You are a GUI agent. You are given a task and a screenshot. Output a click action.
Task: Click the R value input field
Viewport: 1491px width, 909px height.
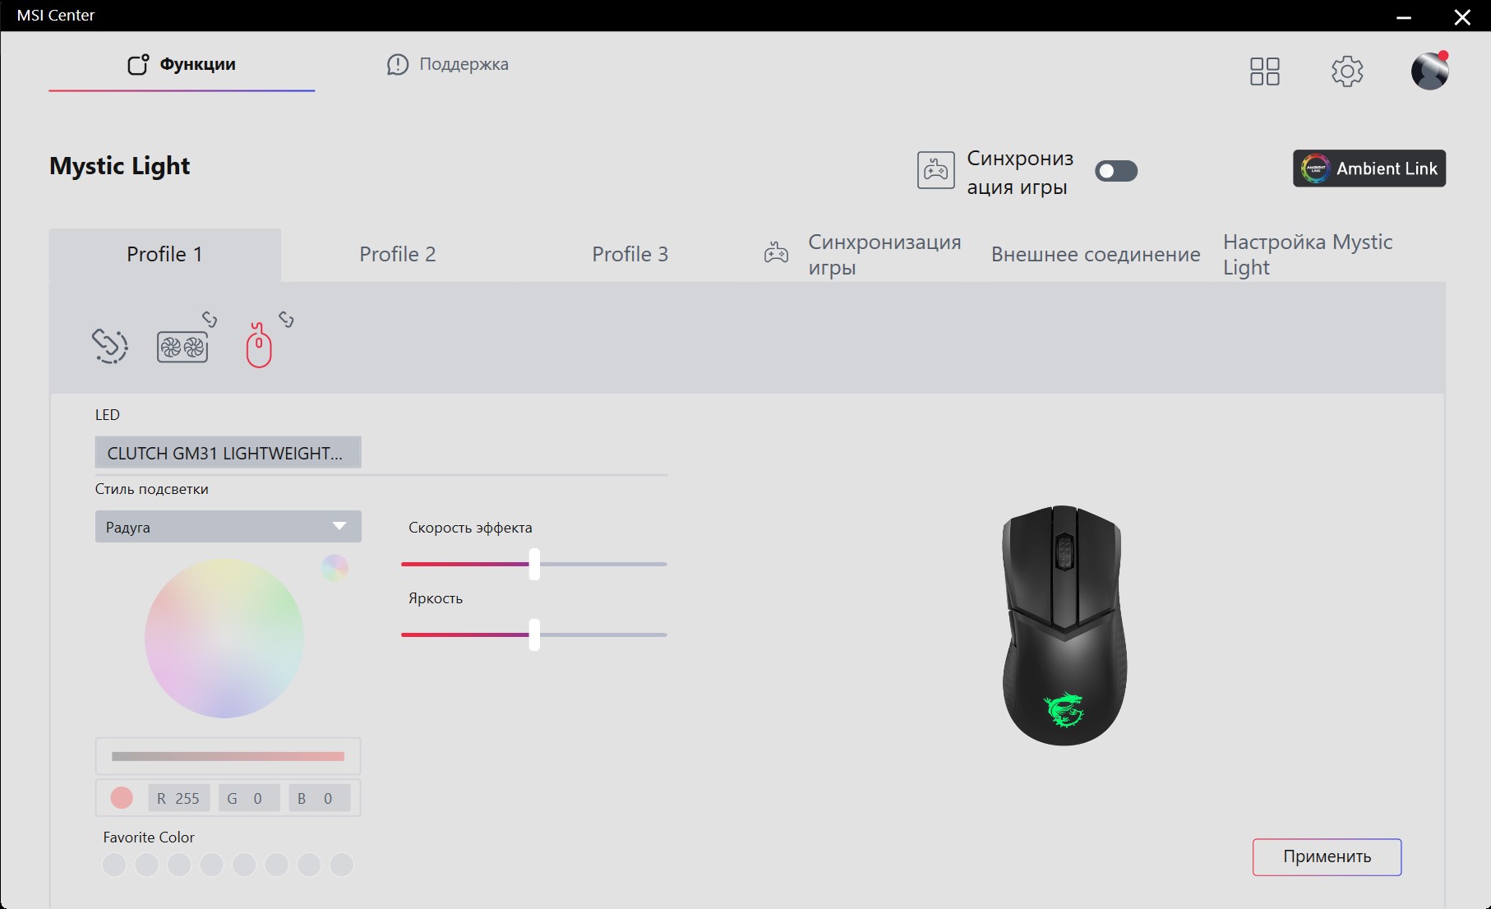179,798
